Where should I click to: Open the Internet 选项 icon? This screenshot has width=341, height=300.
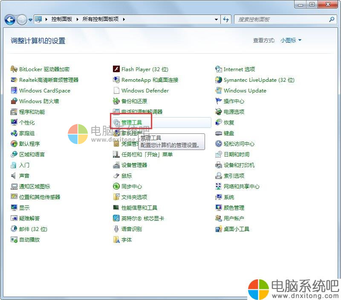219,69
